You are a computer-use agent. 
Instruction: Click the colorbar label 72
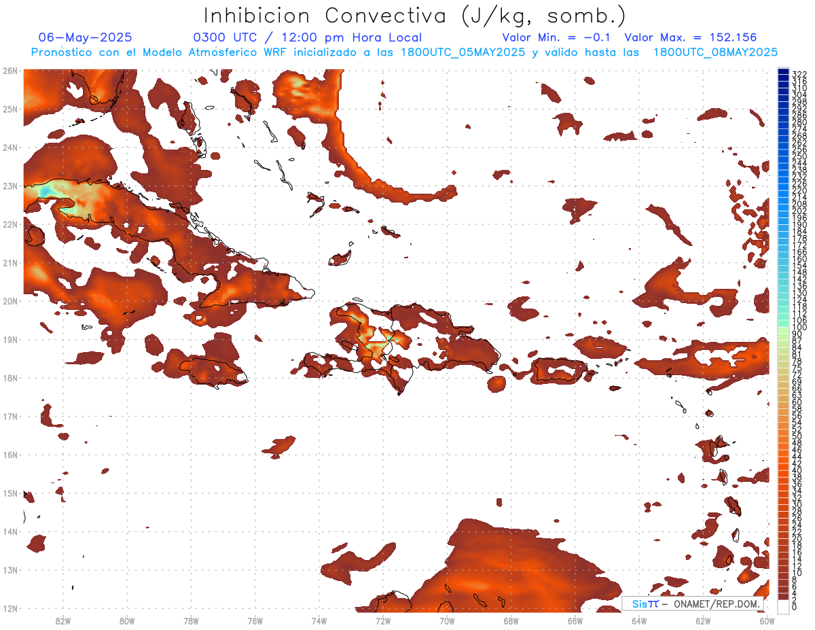[797, 374]
